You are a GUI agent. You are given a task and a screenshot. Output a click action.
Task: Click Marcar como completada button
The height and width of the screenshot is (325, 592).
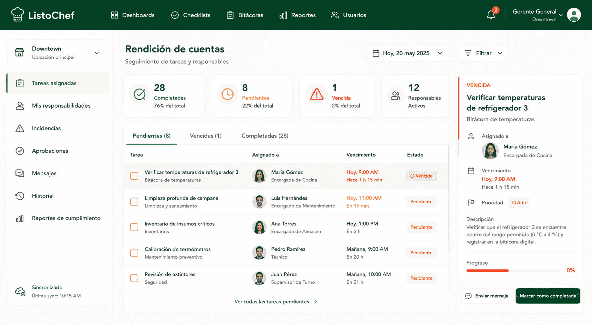(548, 296)
